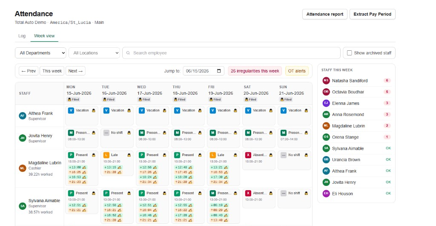Focus the Search employee field
The width and height of the screenshot is (436, 226).
231,53
